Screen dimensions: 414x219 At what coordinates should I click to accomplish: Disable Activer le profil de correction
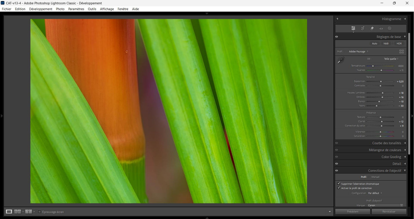coord(339,188)
